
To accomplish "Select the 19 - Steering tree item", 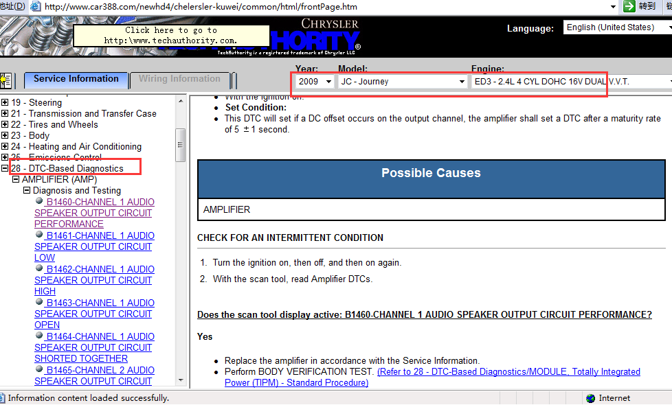I will click(x=36, y=103).
